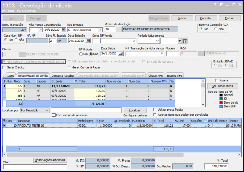Click scroll-up arrow of Notas Fiscais grid
Screen dimensions: 244x172
tap(203, 81)
